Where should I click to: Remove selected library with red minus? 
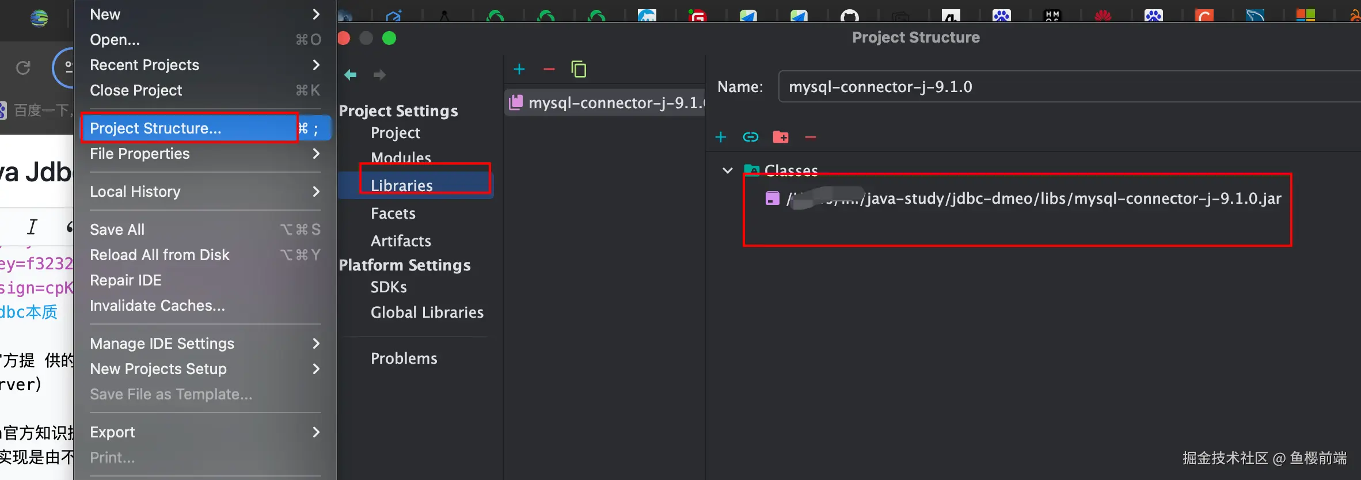[x=549, y=70]
